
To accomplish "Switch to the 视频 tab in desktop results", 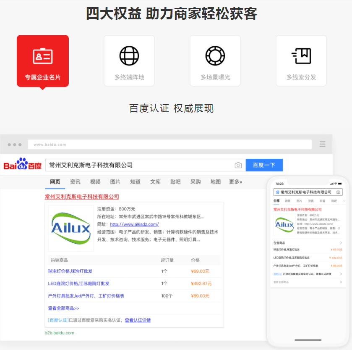I will tap(95, 182).
